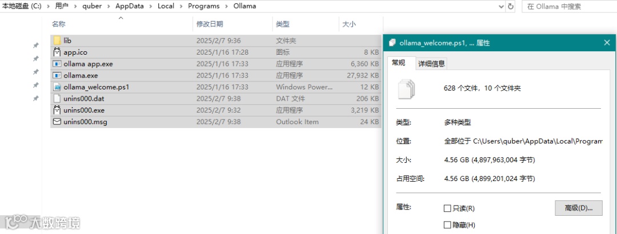Close the properties dialog with the X button
The width and height of the screenshot is (617, 234).
pos(607,43)
